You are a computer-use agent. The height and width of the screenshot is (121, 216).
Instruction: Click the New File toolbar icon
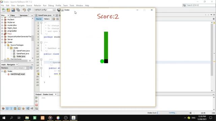(x=4, y=10)
